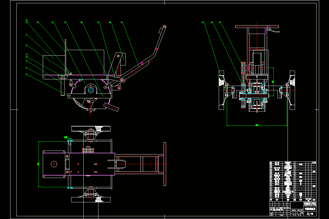Select the red handlebar at the top of the front view
Image resolution: width=329 pixels, height=219 pixels.
257,27
